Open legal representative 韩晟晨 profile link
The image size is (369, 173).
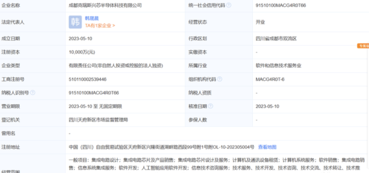click(x=92, y=18)
